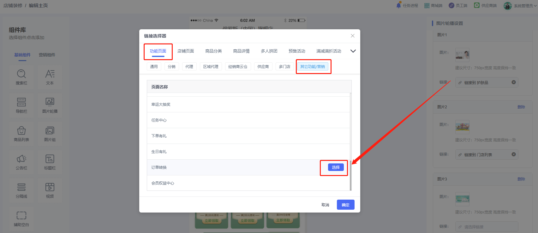The image size is (538, 233).
Task: Switch to the 商品分类 tab
Action: coord(213,51)
